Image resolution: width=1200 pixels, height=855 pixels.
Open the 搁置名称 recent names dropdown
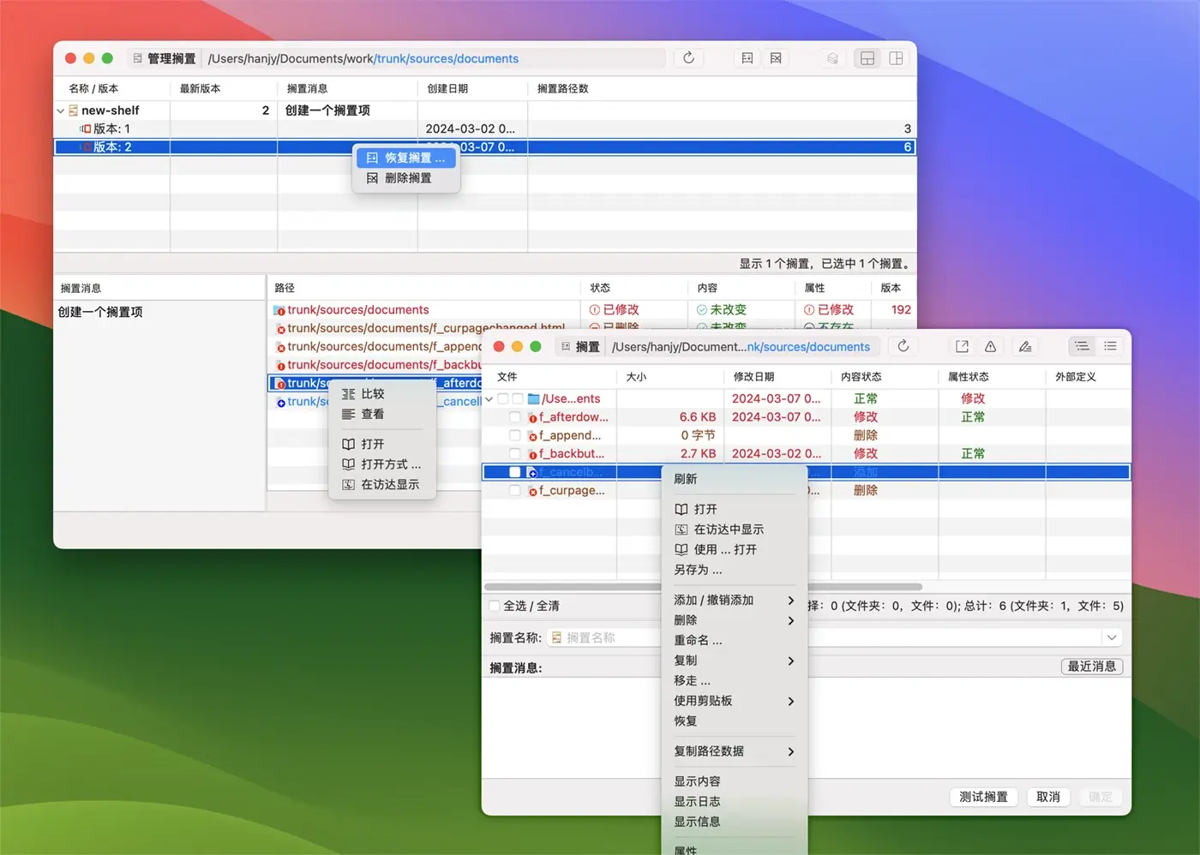point(1112,637)
